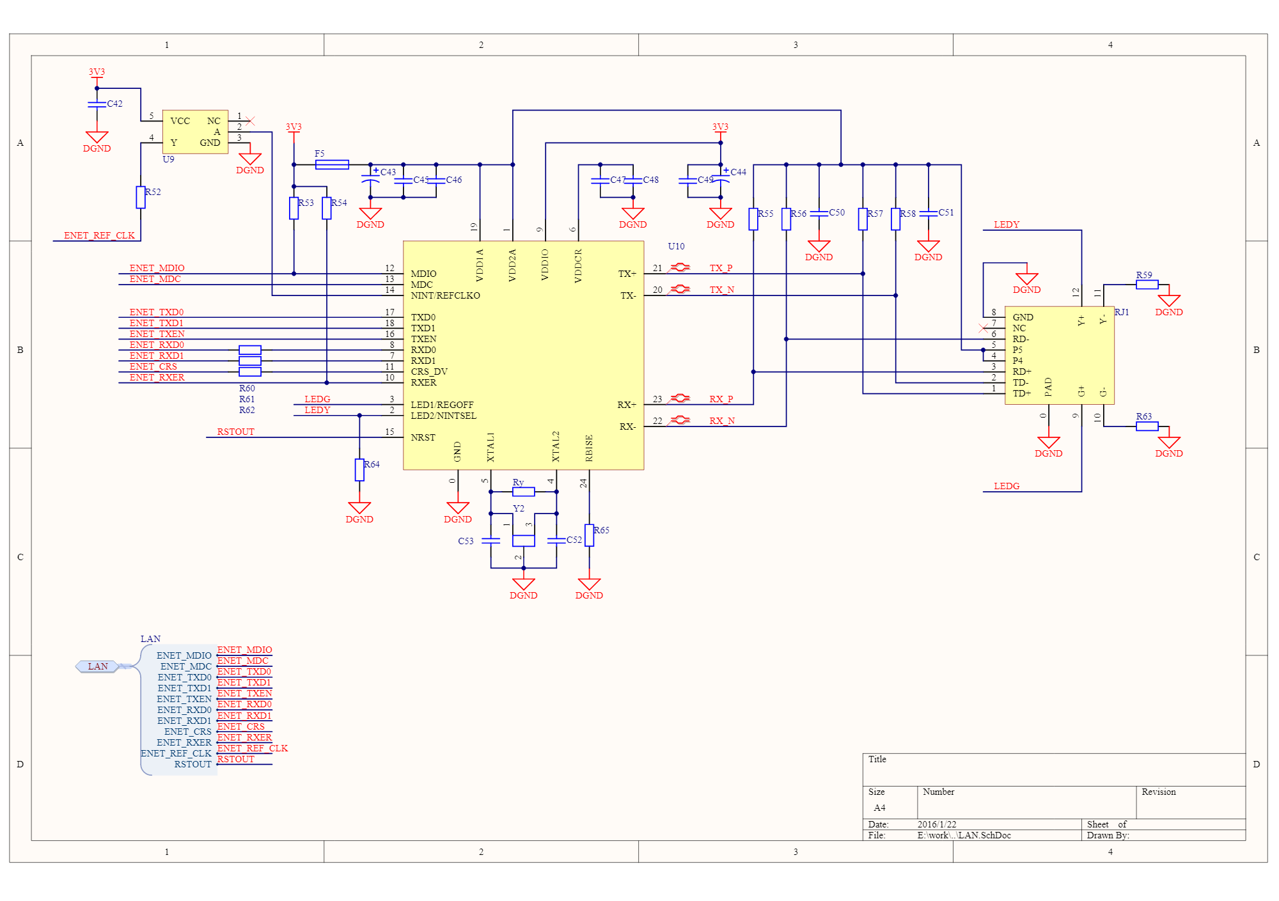Click the F5 fuse symbol
The height and width of the screenshot is (901, 1279).
(x=332, y=164)
